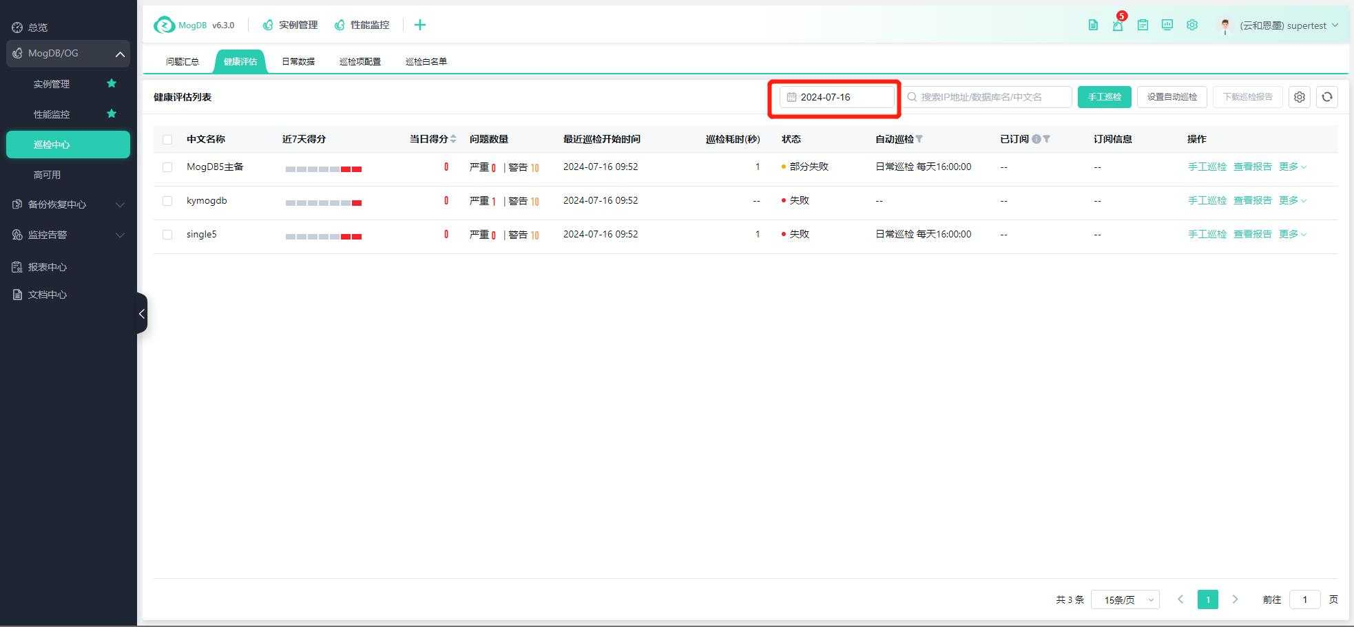The image size is (1354, 627).
Task: Open 巡检中心 in sidebar
Action: [68, 145]
